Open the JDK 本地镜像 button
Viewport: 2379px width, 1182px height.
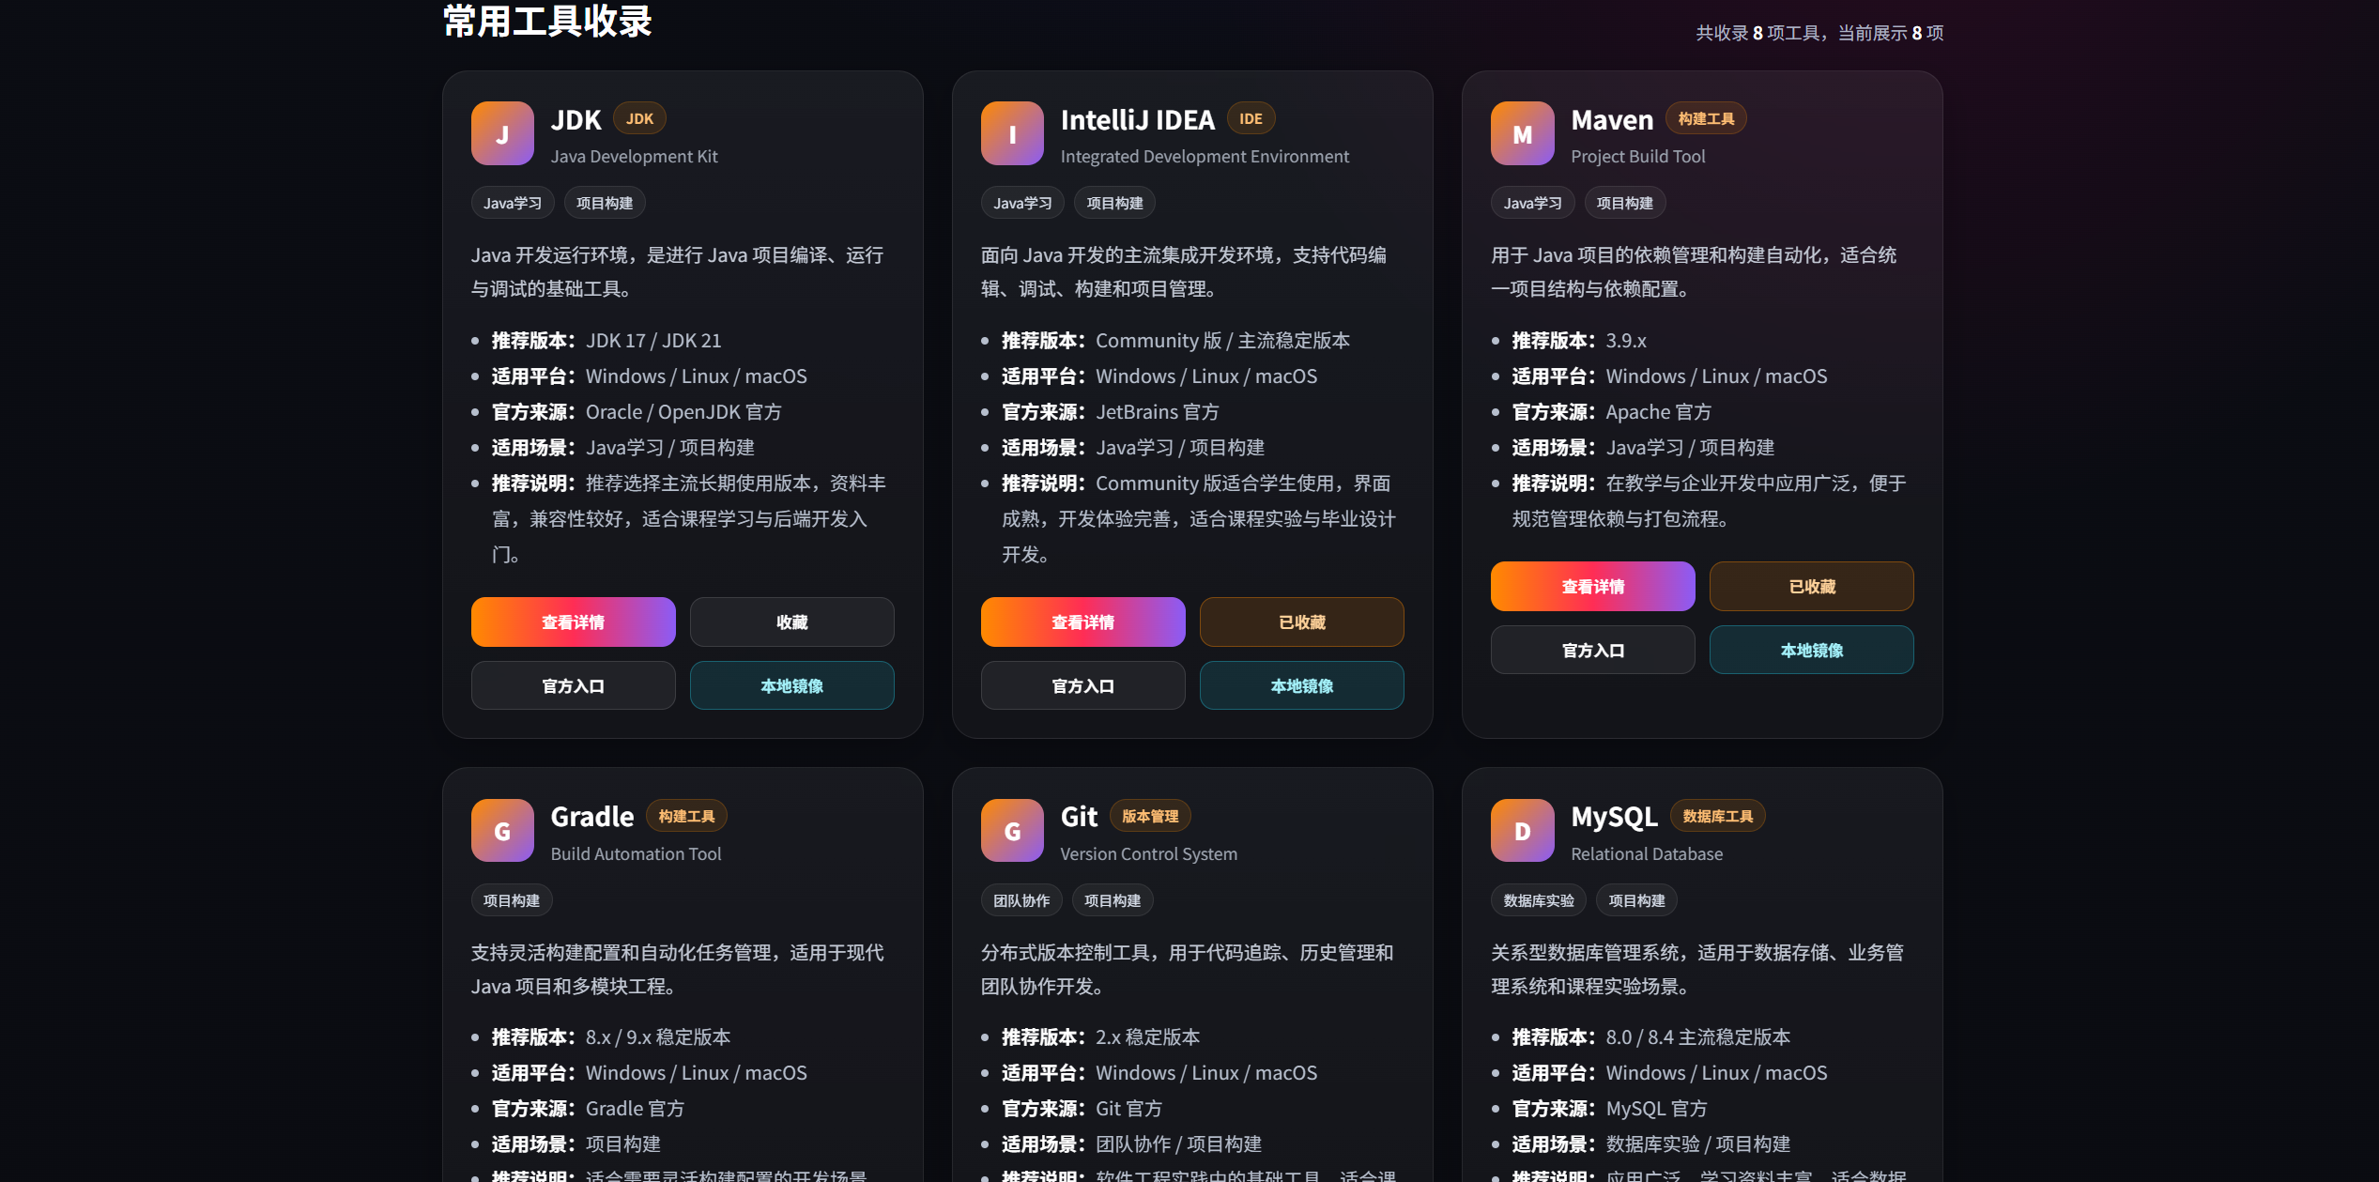click(x=792, y=685)
